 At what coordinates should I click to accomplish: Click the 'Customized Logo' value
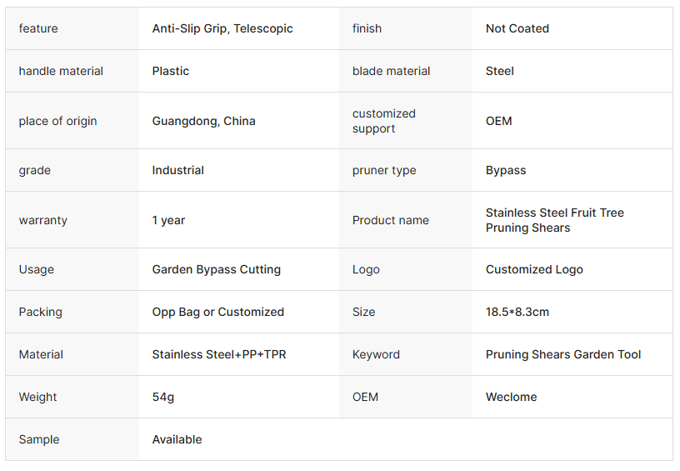click(x=534, y=269)
